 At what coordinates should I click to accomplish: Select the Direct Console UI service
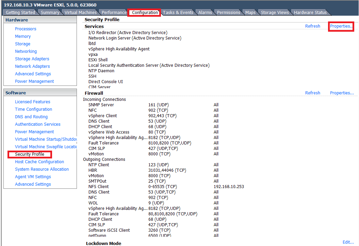[x=105, y=82]
